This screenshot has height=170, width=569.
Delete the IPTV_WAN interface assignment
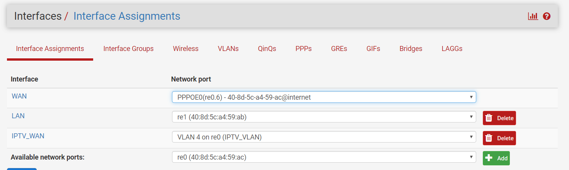tap(499, 138)
